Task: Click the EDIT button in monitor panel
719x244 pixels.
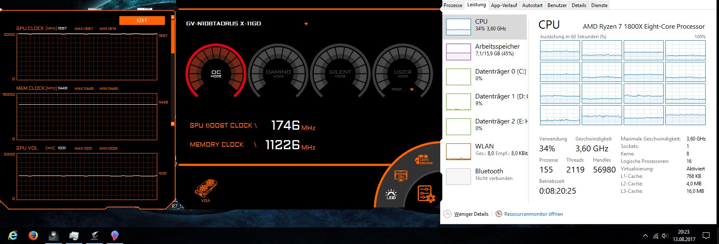Action: tap(142, 20)
